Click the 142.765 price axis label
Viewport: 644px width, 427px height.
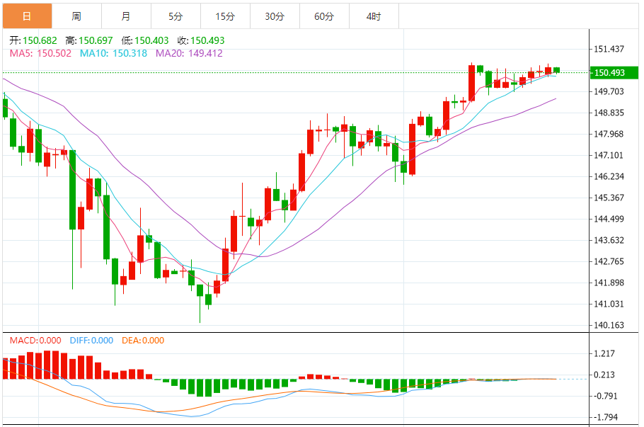click(x=609, y=261)
